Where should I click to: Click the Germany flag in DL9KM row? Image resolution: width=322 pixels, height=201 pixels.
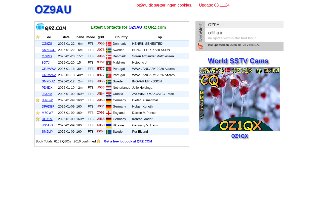pyautogui.click(x=109, y=119)
